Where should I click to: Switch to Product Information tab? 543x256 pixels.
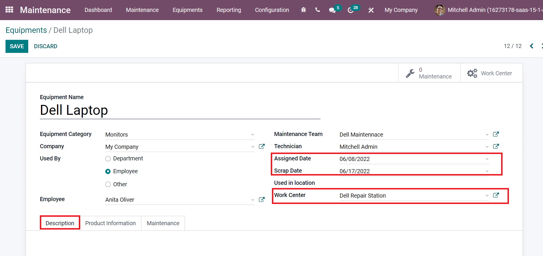tap(111, 223)
